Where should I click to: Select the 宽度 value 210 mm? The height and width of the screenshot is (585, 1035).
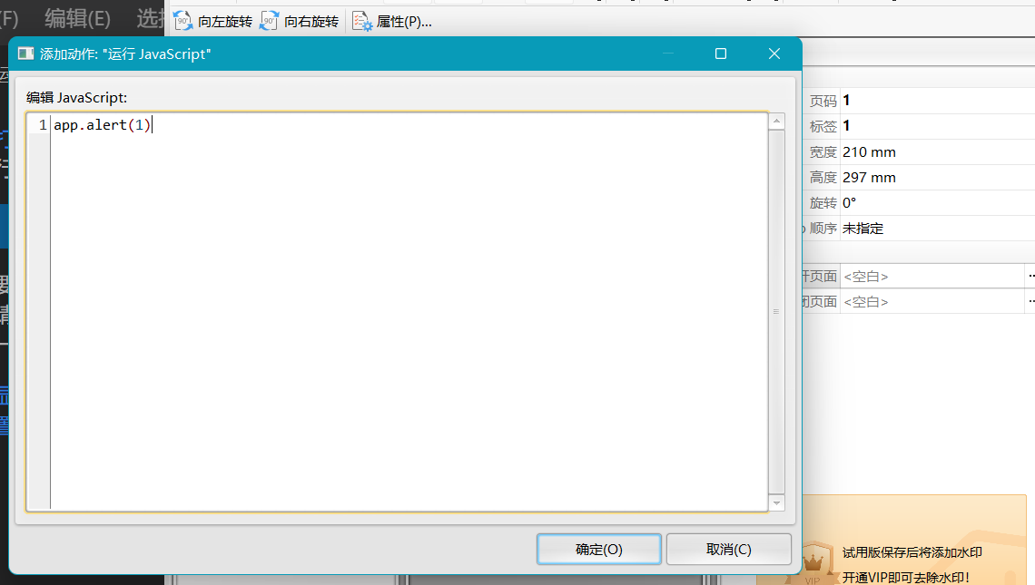(870, 152)
